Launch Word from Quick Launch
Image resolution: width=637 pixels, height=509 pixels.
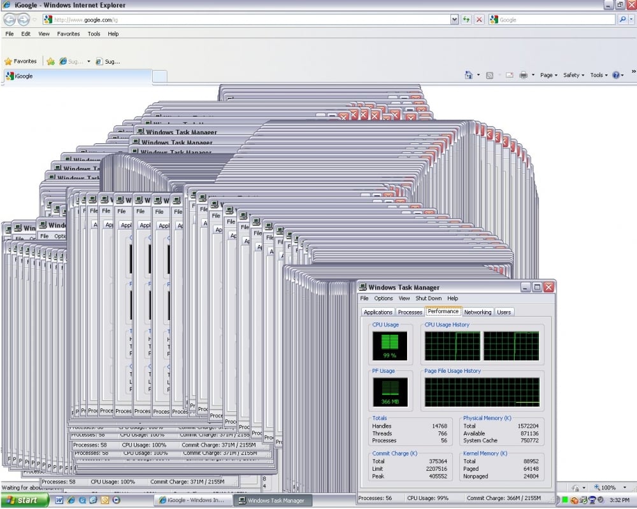tap(59, 501)
